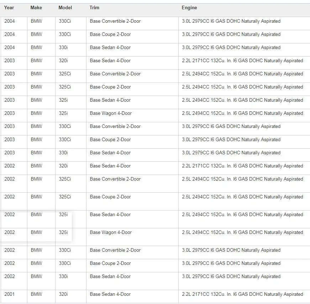The image size is (310, 304).
Task: Click 2004 330i 3.0L 2979CC engine cell
Action: click(x=244, y=50)
